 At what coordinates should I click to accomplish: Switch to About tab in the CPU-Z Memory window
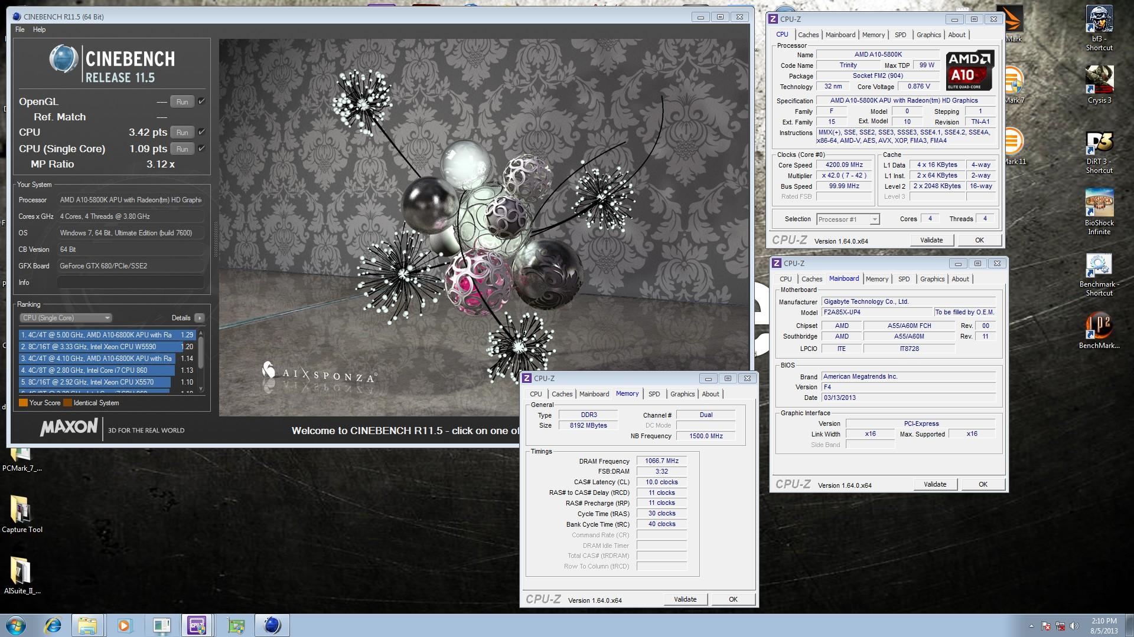[711, 394]
